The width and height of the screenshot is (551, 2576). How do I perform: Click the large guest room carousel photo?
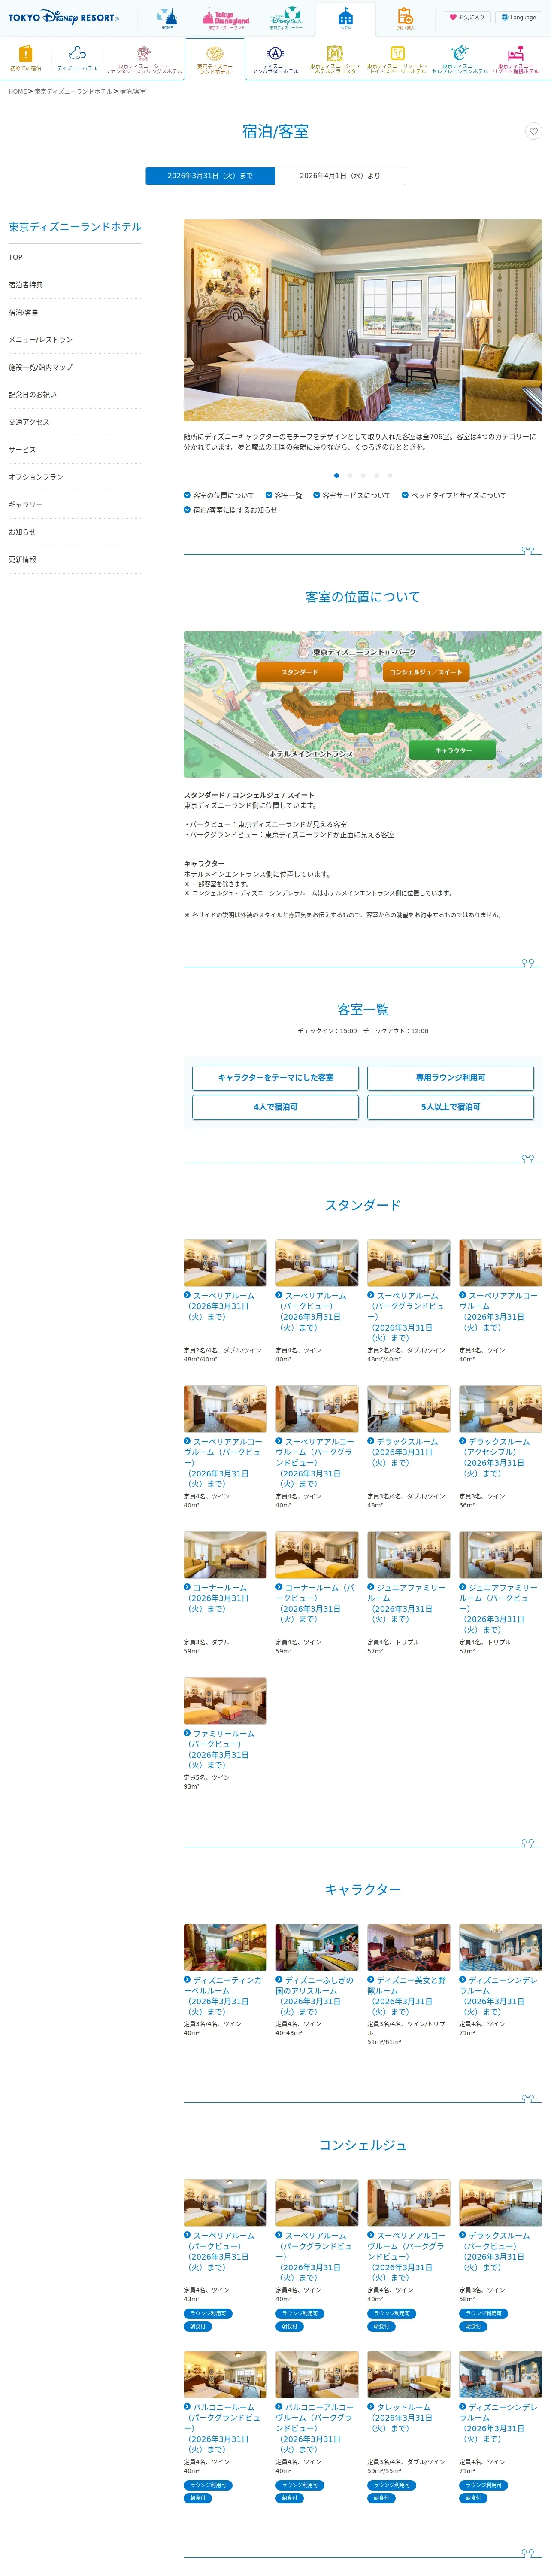363,320
